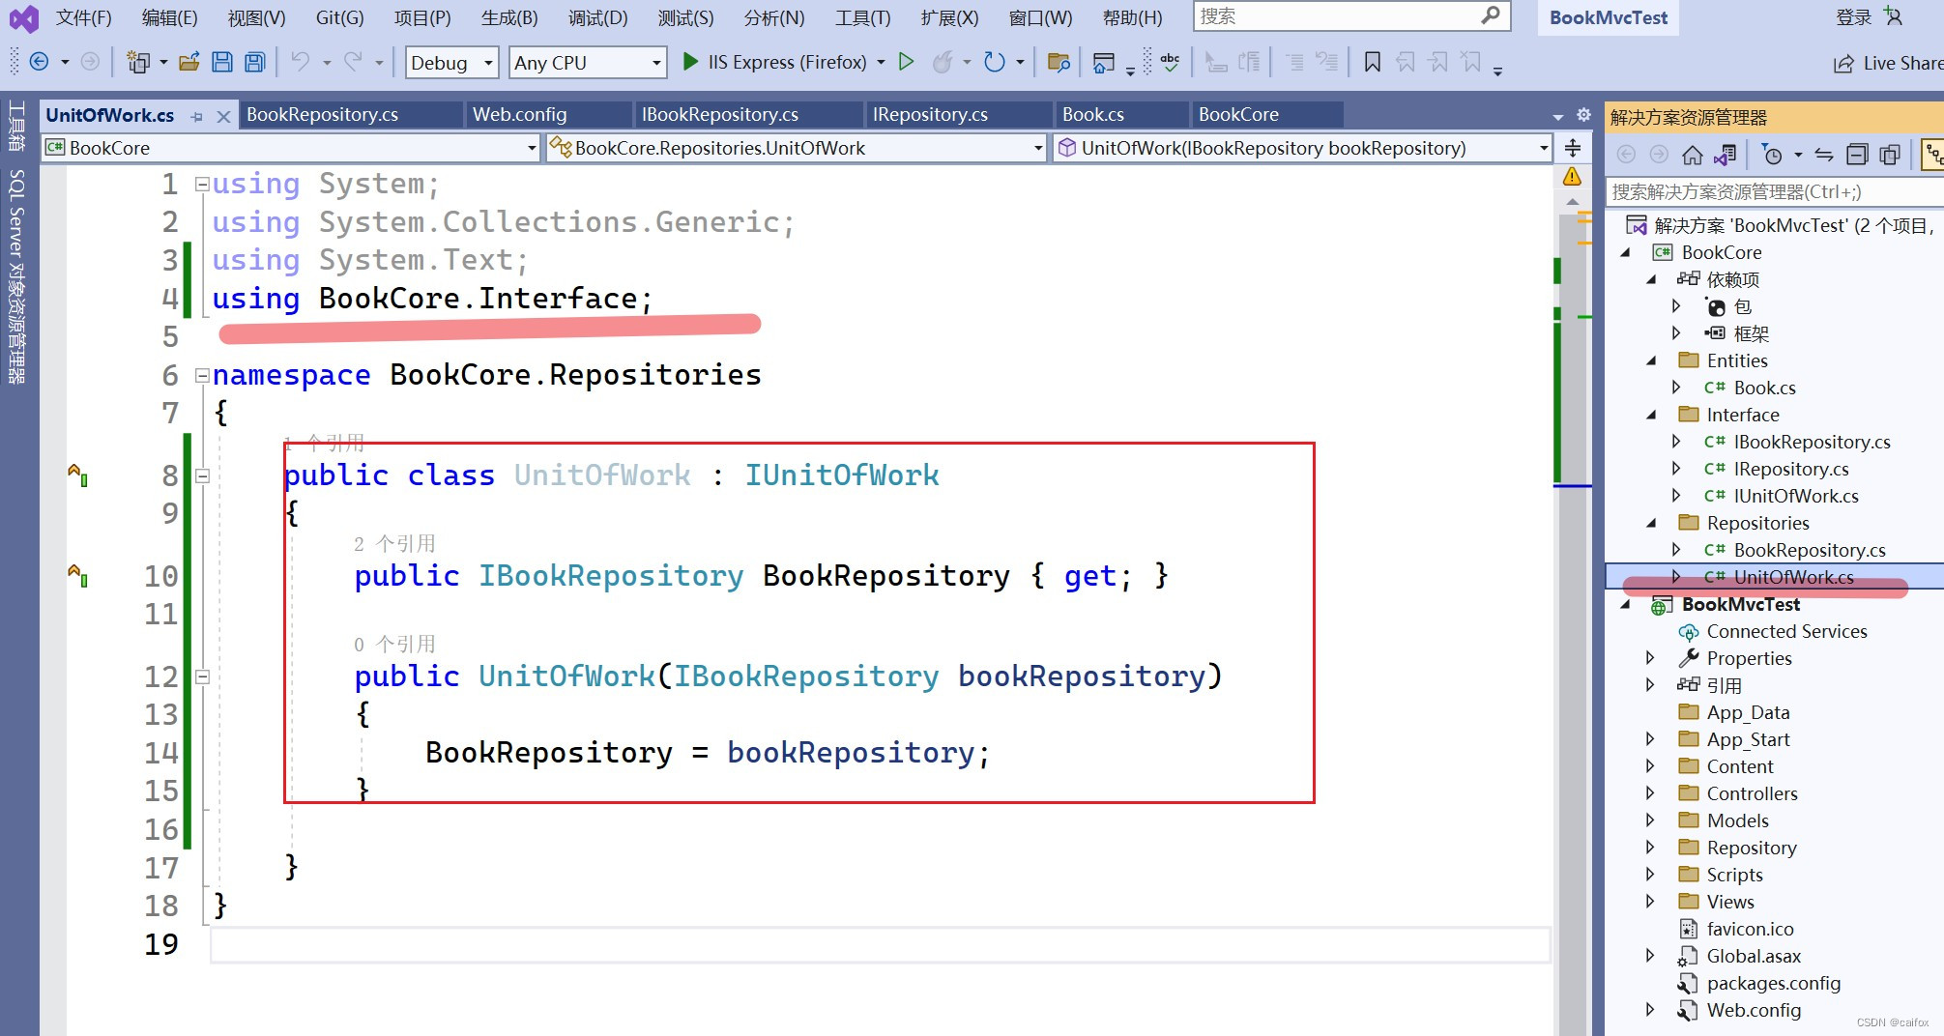1944x1036 pixels.
Task: Open the 工具箱 side tab
Action: coord(17,126)
